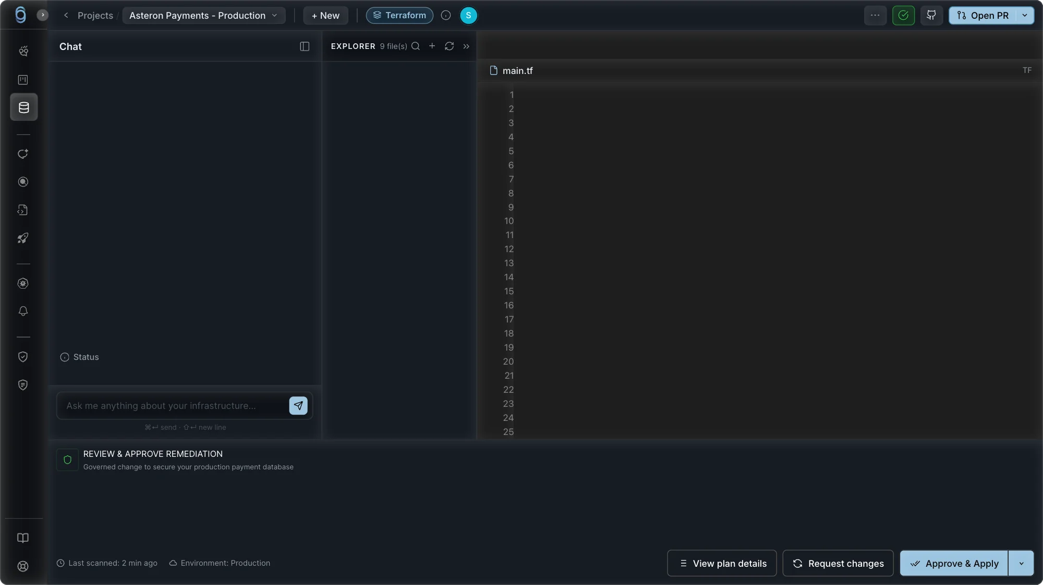Expand the Open PR dropdown arrow
This screenshot has width=1043, height=585.
click(x=1025, y=16)
